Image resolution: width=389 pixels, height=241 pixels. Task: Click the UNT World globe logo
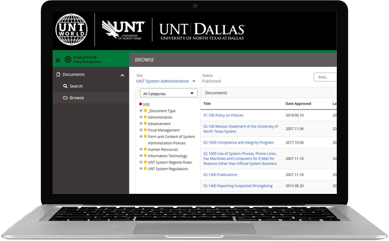[72, 29]
